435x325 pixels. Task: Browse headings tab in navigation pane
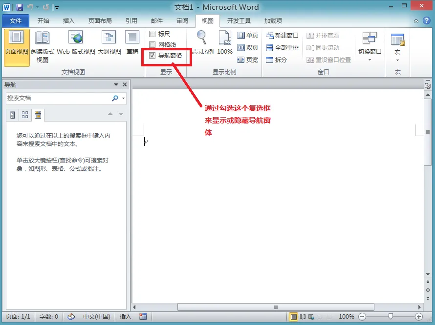[x=12, y=115]
